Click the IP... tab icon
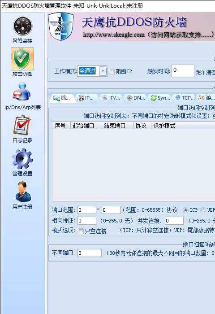The height and width of the screenshot is (314, 215). (81, 98)
